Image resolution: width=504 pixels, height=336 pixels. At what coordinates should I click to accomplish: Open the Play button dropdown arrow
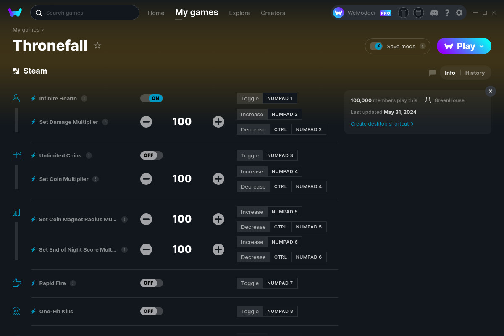482,46
